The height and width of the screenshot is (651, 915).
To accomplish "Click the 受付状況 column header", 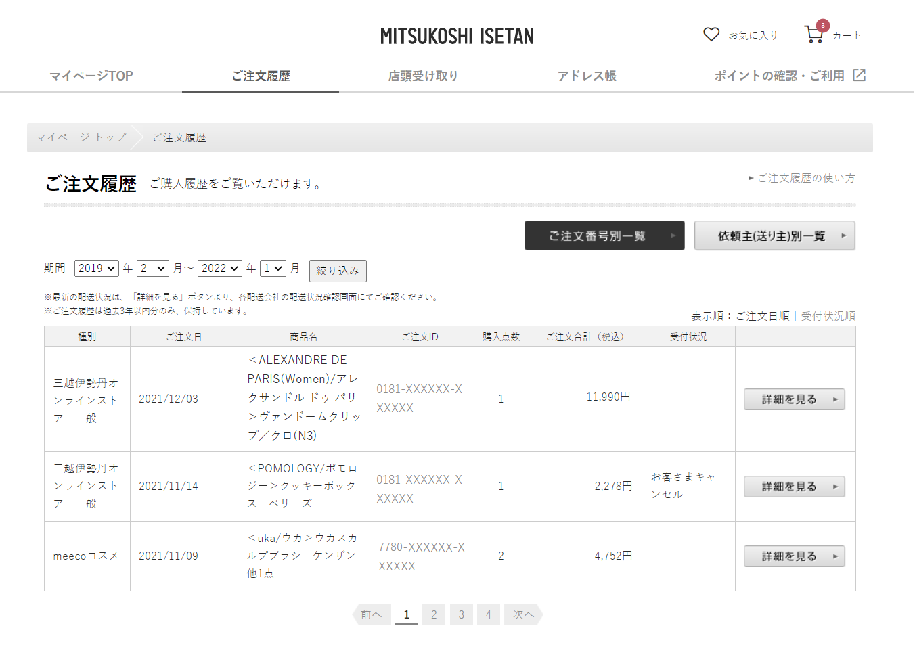I will point(688,336).
